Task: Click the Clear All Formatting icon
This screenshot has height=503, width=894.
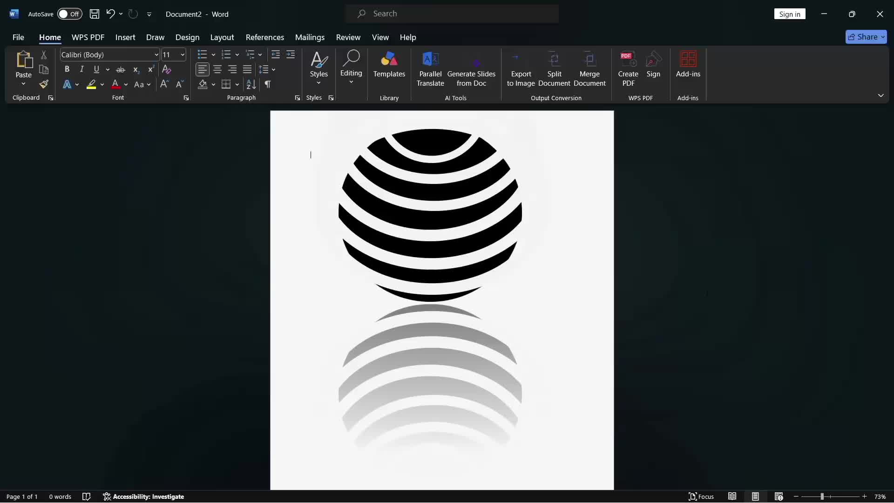Action: [166, 69]
